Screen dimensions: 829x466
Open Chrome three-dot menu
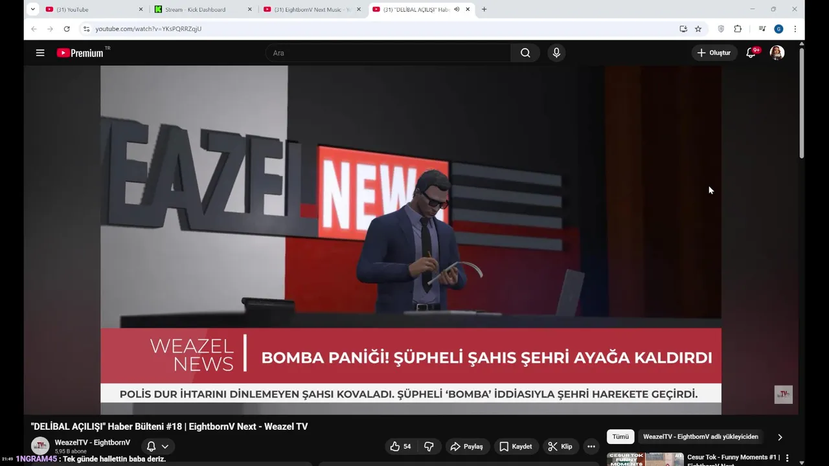coord(795,28)
